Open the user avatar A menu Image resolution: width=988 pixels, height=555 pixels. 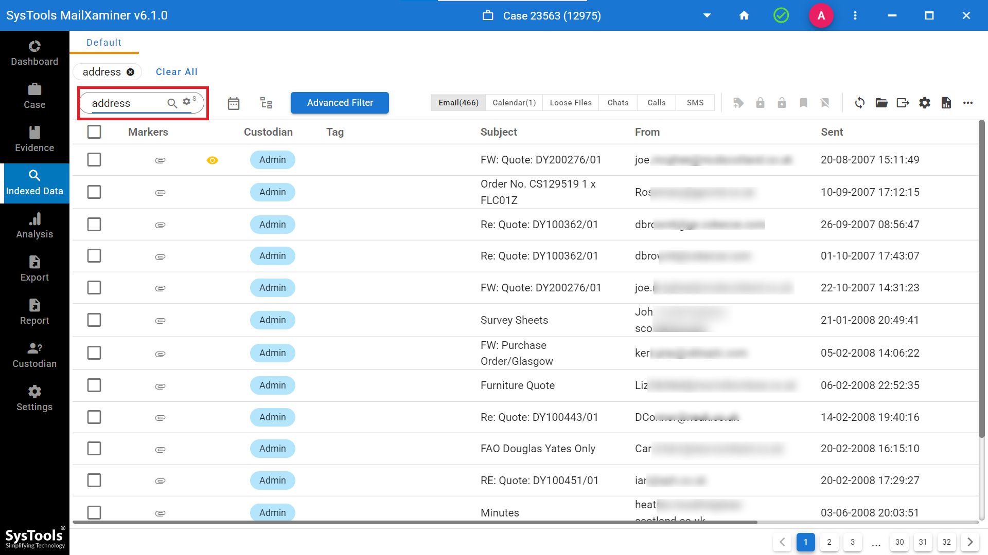[821, 15]
